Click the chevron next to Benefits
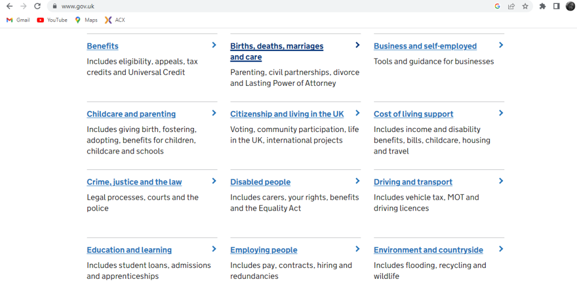This screenshot has height=281, width=577. (x=214, y=45)
